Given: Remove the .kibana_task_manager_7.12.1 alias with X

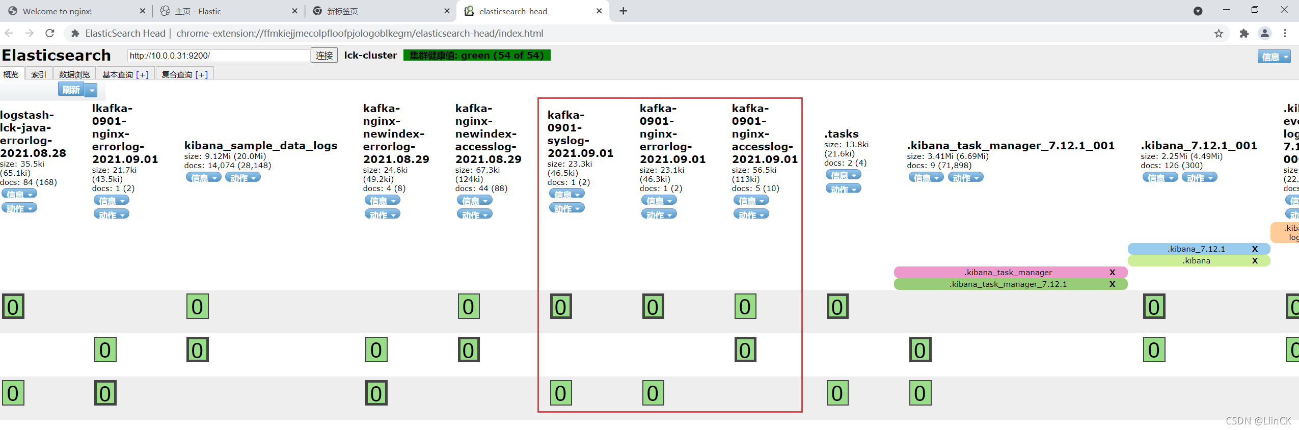Looking at the screenshot, I should point(1112,284).
